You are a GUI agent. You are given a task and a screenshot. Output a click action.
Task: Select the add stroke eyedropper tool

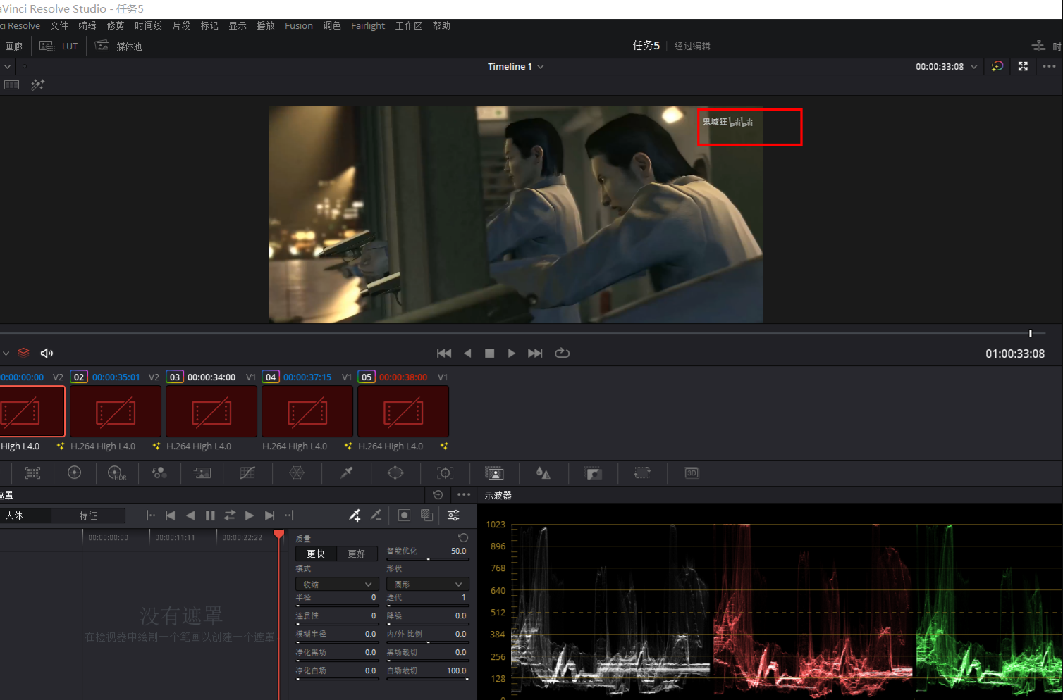(355, 515)
